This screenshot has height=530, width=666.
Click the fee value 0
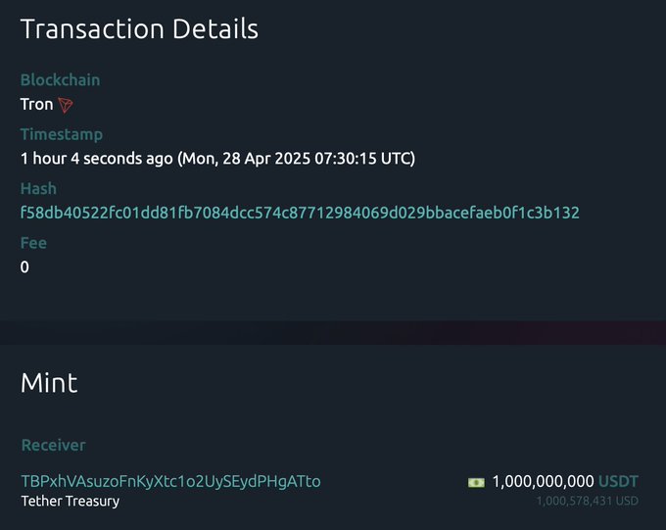point(24,266)
